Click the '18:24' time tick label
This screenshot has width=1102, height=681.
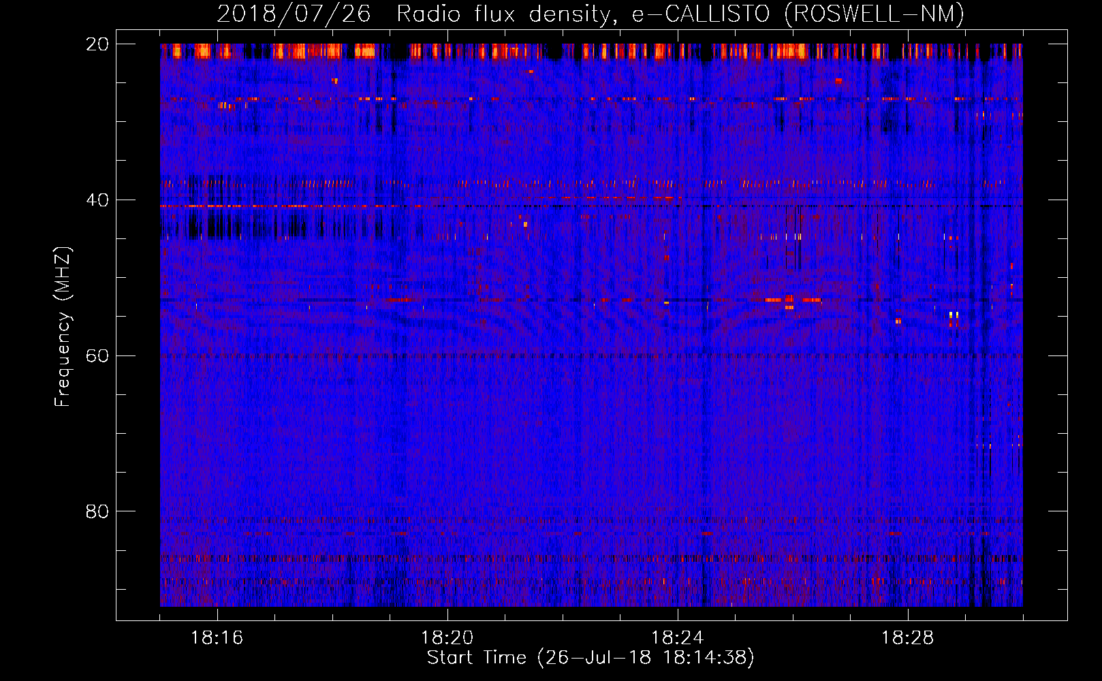pyautogui.click(x=678, y=637)
